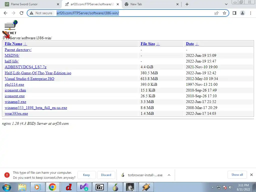
Task: Sort listing by File Name
Action: pos(13,44)
